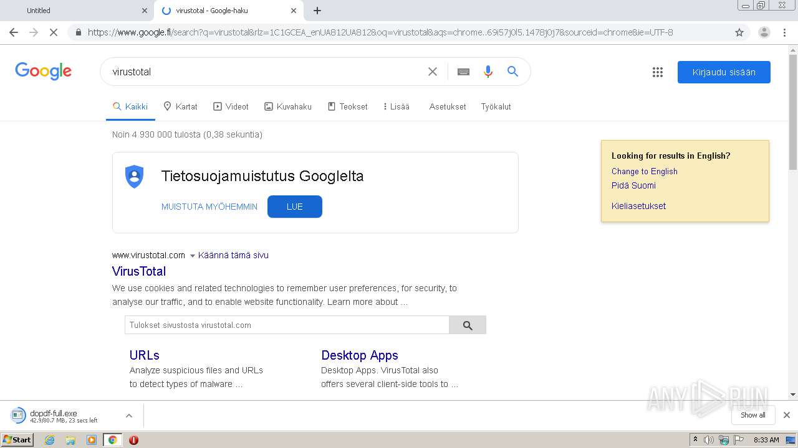Switch to the Kartat tab
The width and height of the screenshot is (798, 448).
[180, 106]
